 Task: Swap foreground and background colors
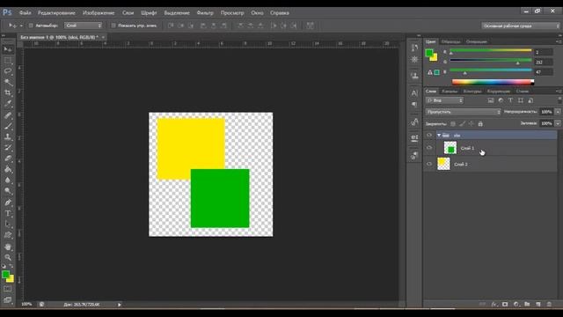click(11, 266)
